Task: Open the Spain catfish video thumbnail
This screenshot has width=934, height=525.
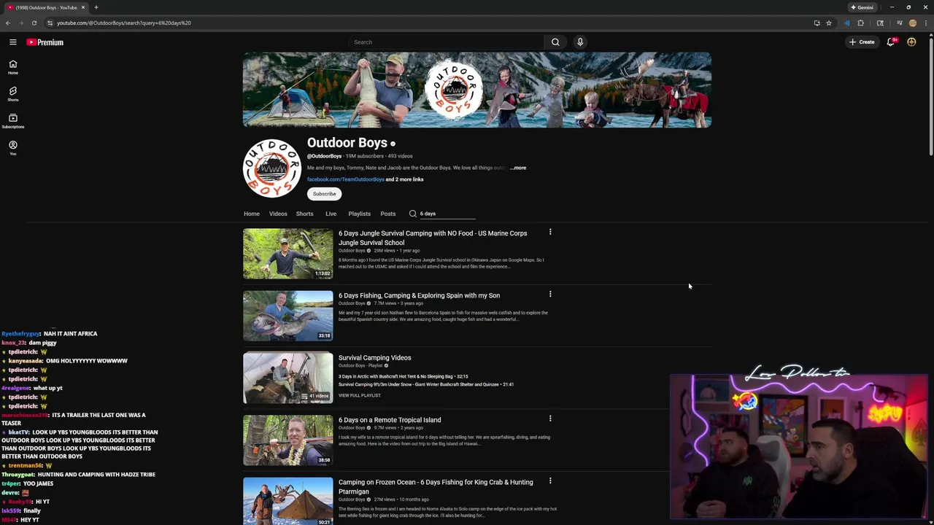Action: (288, 316)
